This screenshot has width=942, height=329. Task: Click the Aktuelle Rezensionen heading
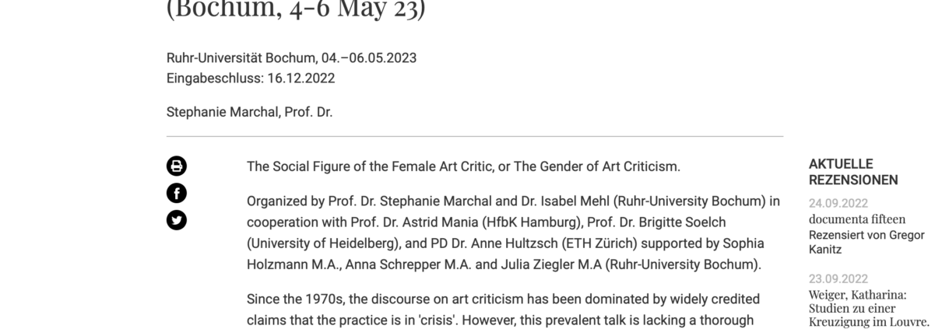(x=853, y=172)
